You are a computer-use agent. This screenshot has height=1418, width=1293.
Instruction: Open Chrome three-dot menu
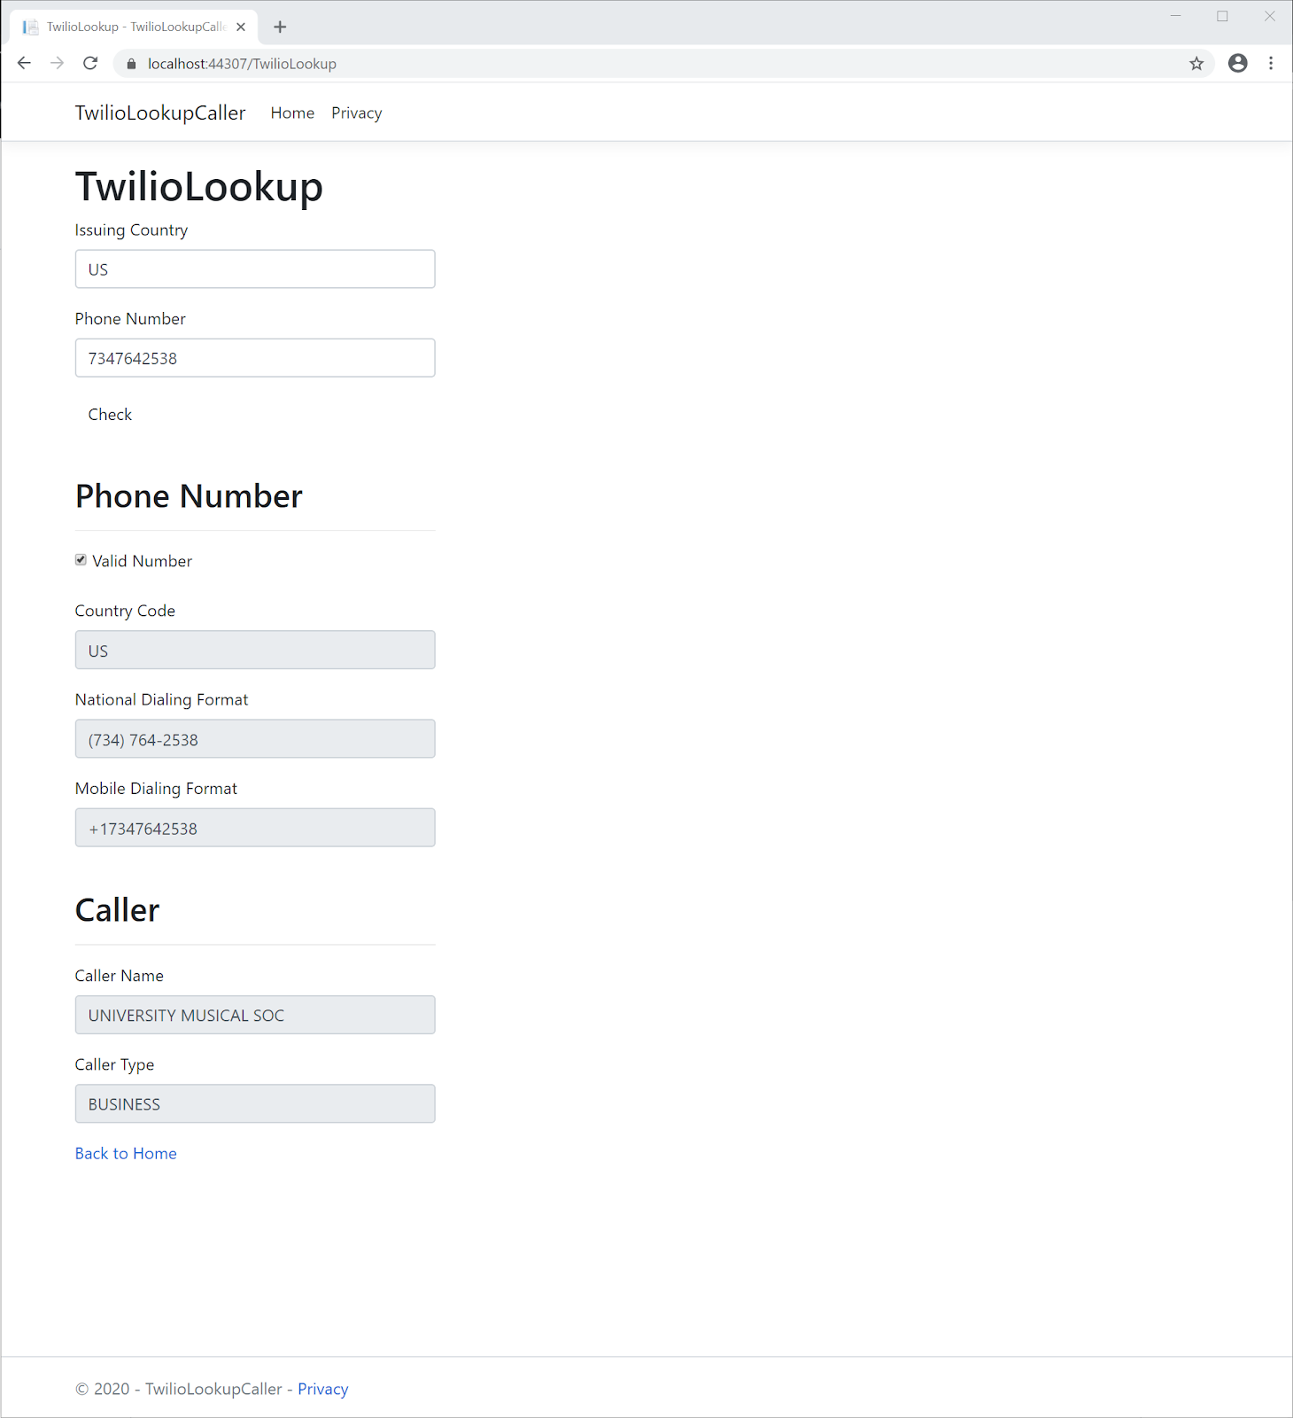pos(1271,63)
